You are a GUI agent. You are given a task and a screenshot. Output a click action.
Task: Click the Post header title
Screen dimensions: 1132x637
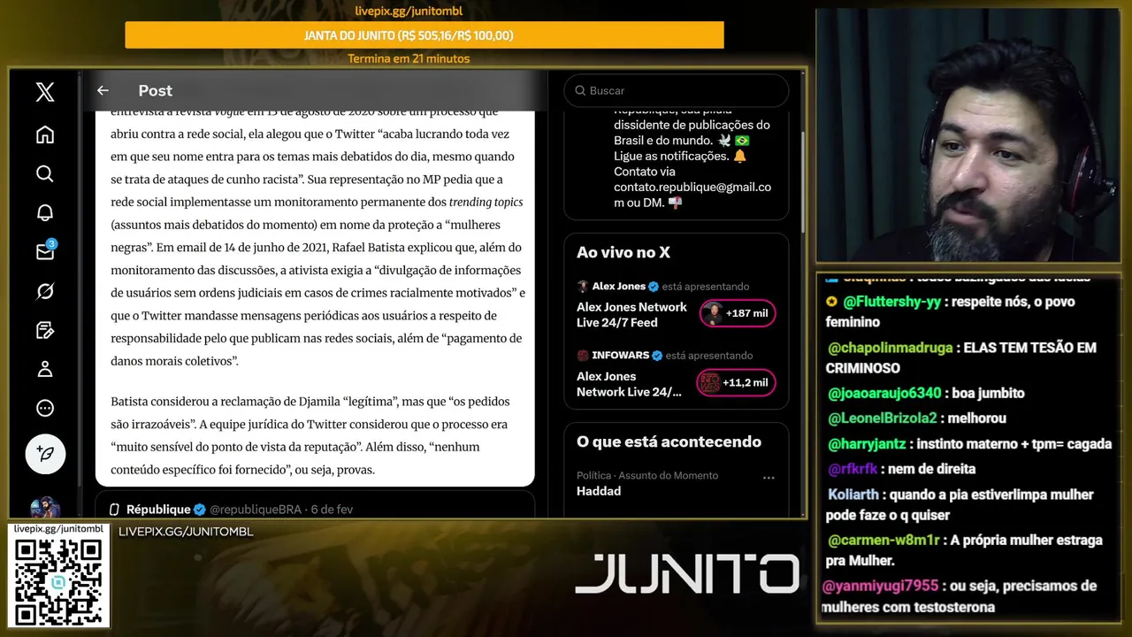click(x=155, y=90)
